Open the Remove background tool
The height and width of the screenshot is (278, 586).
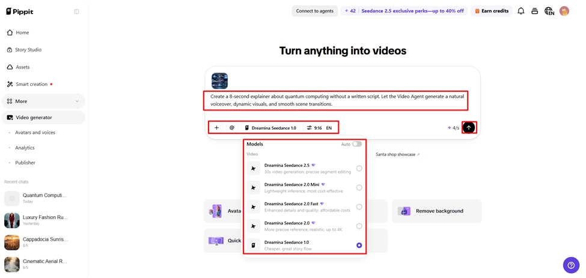point(437,211)
